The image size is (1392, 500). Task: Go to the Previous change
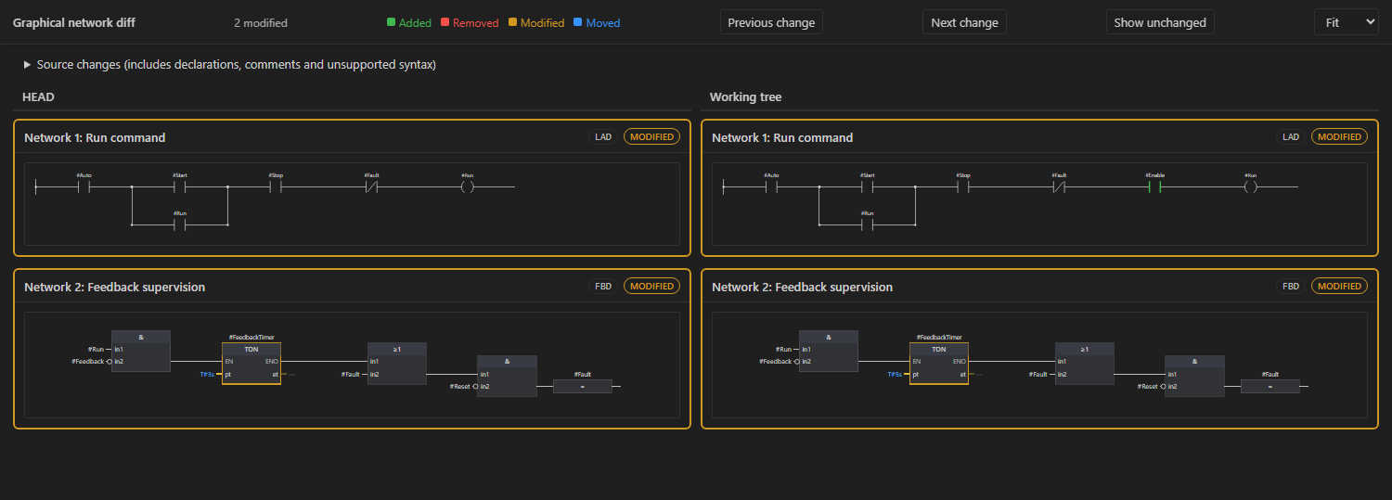point(771,22)
